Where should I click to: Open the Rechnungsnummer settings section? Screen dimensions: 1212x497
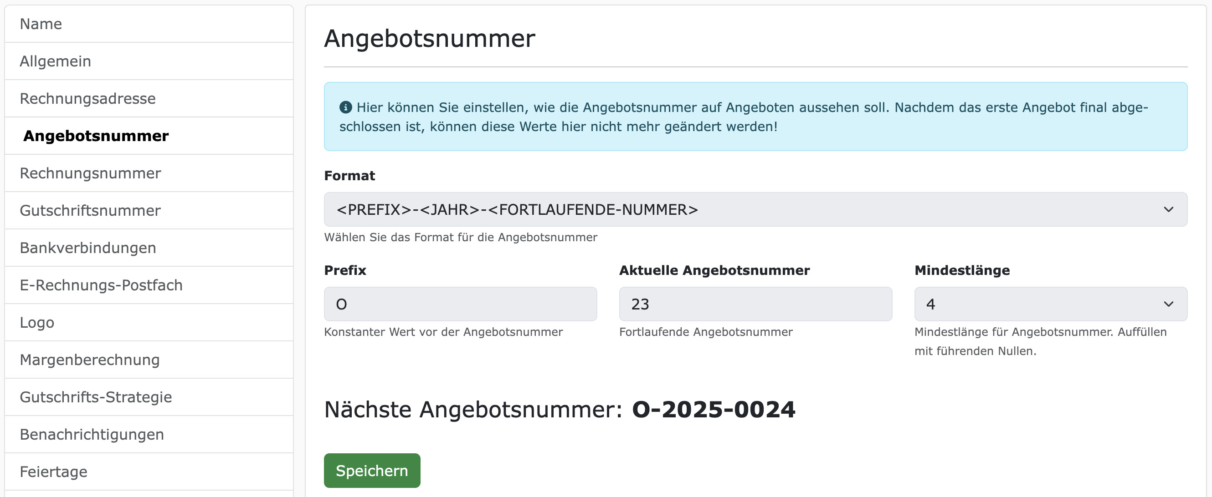[x=90, y=173]
